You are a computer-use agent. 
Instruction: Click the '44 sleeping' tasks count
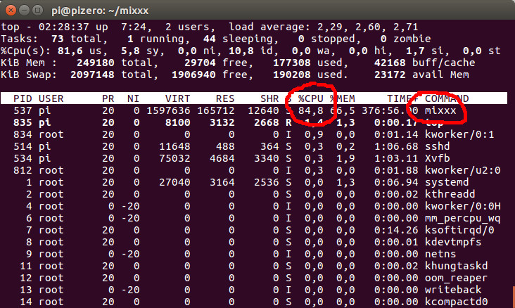tap(238, 39)
